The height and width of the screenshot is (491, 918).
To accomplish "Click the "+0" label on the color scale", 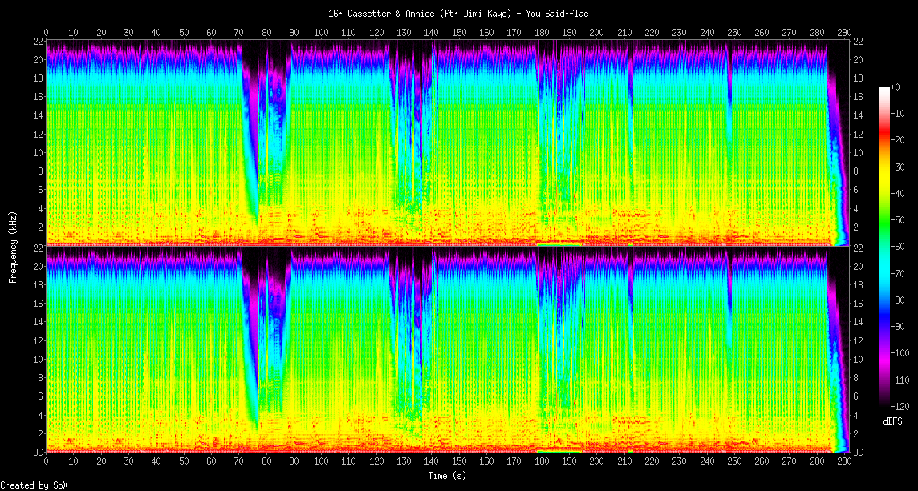I will click(896, 87).
